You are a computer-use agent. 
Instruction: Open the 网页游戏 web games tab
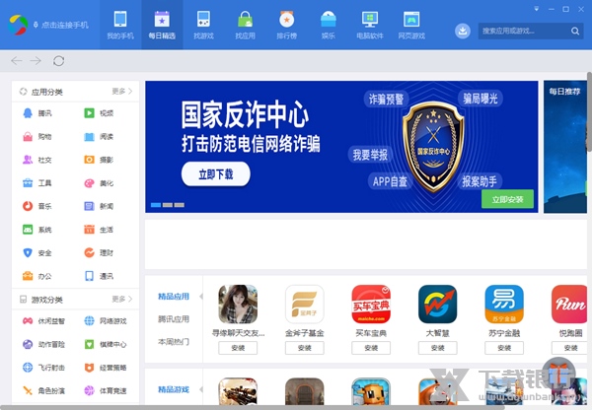click(411, 25)
